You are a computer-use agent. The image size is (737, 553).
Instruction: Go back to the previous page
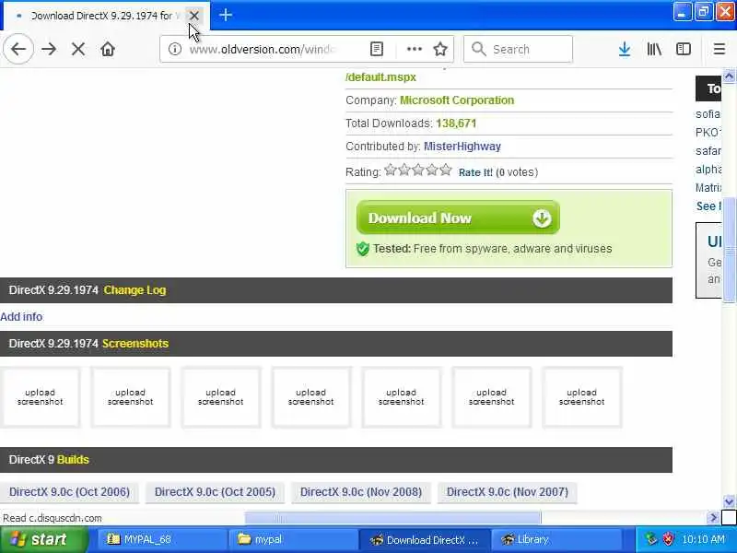(x=18, y=49)
